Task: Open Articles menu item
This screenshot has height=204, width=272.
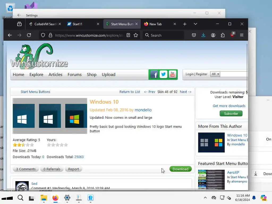Action: click(x=55, y=75)
